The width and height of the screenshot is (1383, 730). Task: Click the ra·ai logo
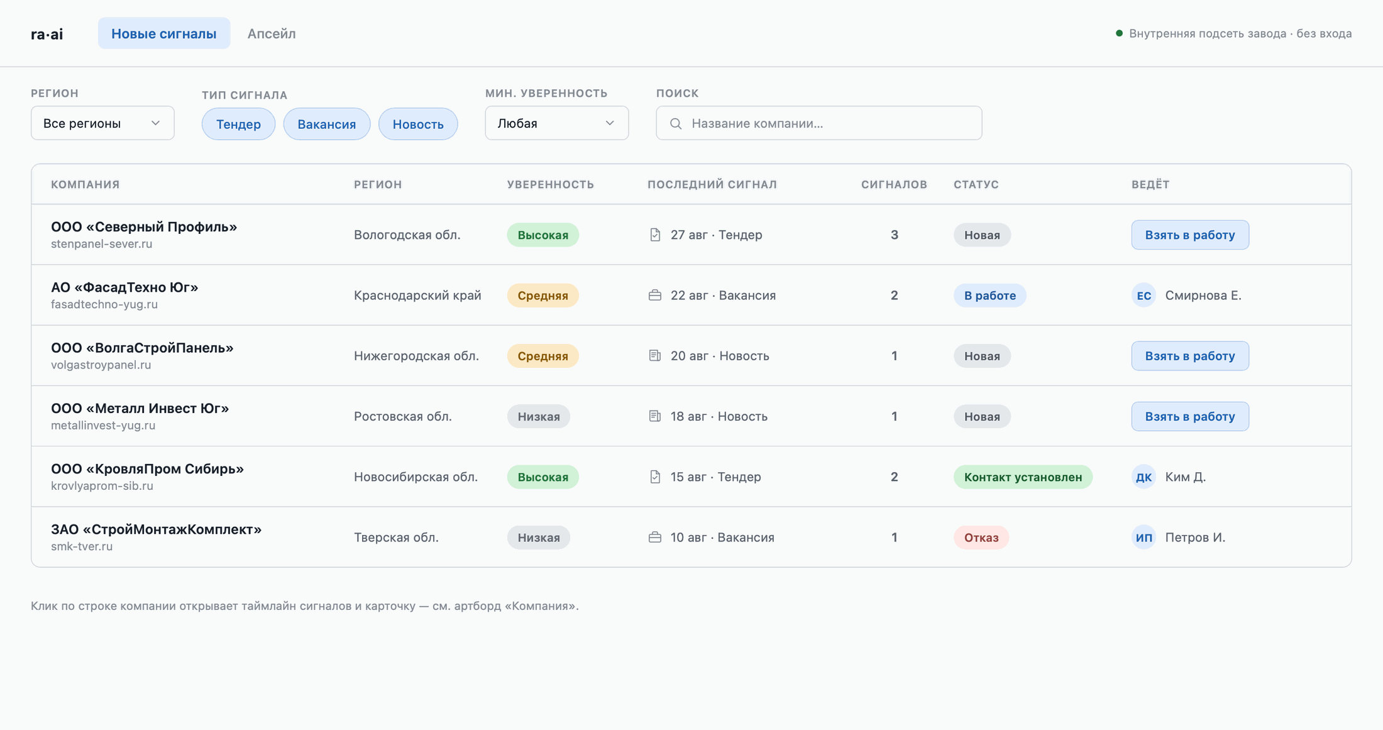(x=47, y=34)
